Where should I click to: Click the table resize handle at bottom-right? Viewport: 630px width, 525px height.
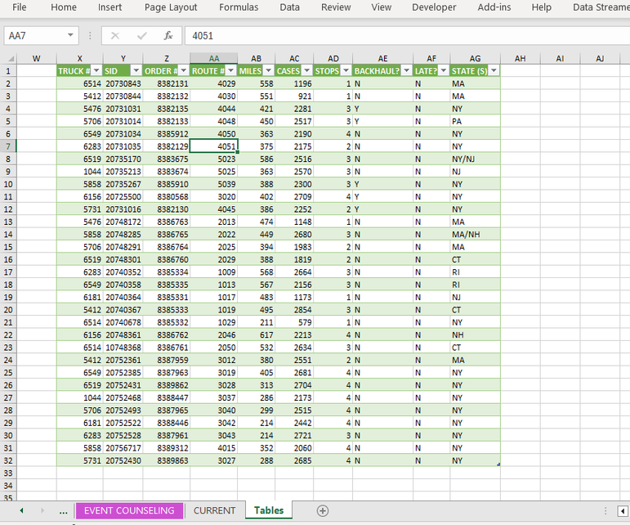click(x=498, y=464)
